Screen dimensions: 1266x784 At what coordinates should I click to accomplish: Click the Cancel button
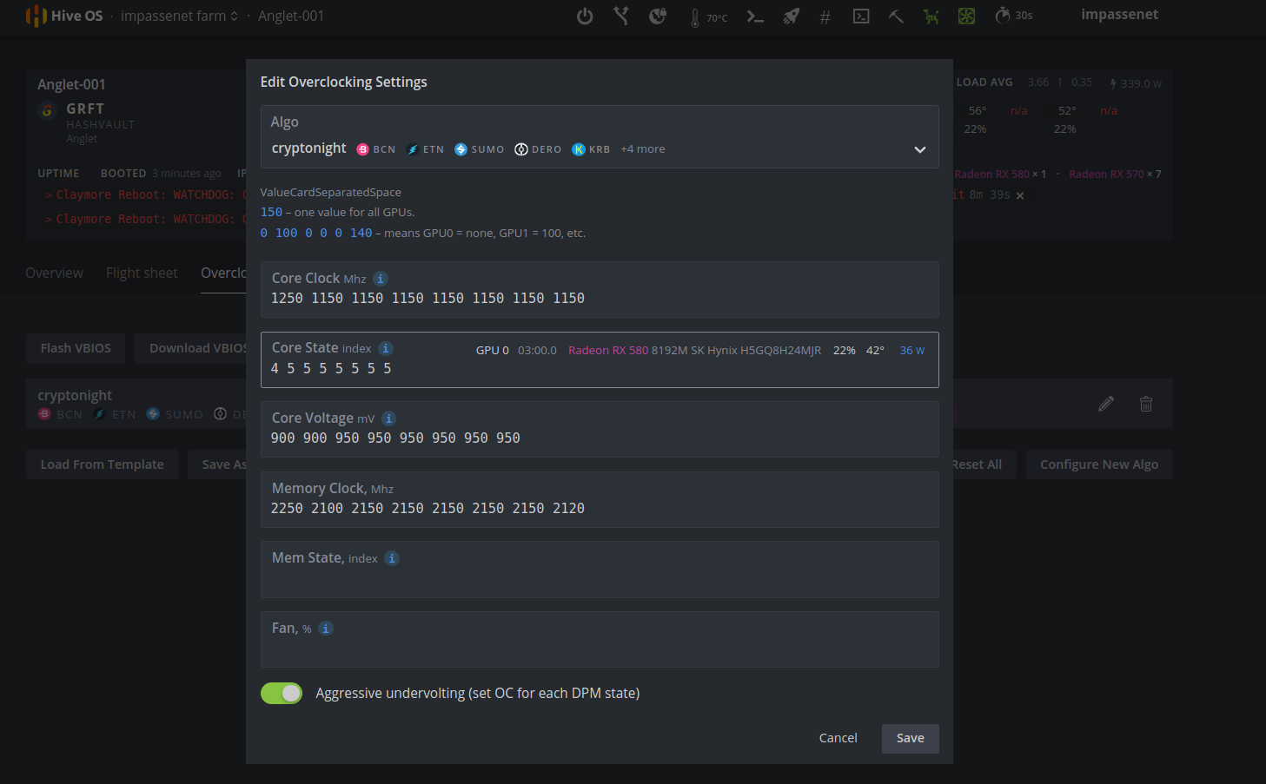pyautogui.click(x=838, y=738)
